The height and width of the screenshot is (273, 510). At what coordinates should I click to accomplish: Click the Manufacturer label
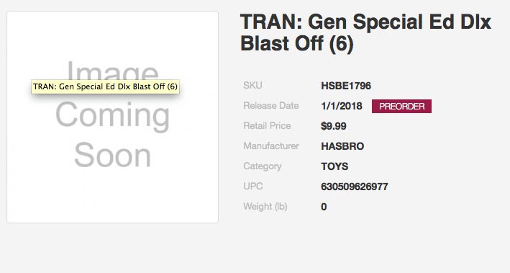point(271,146)
